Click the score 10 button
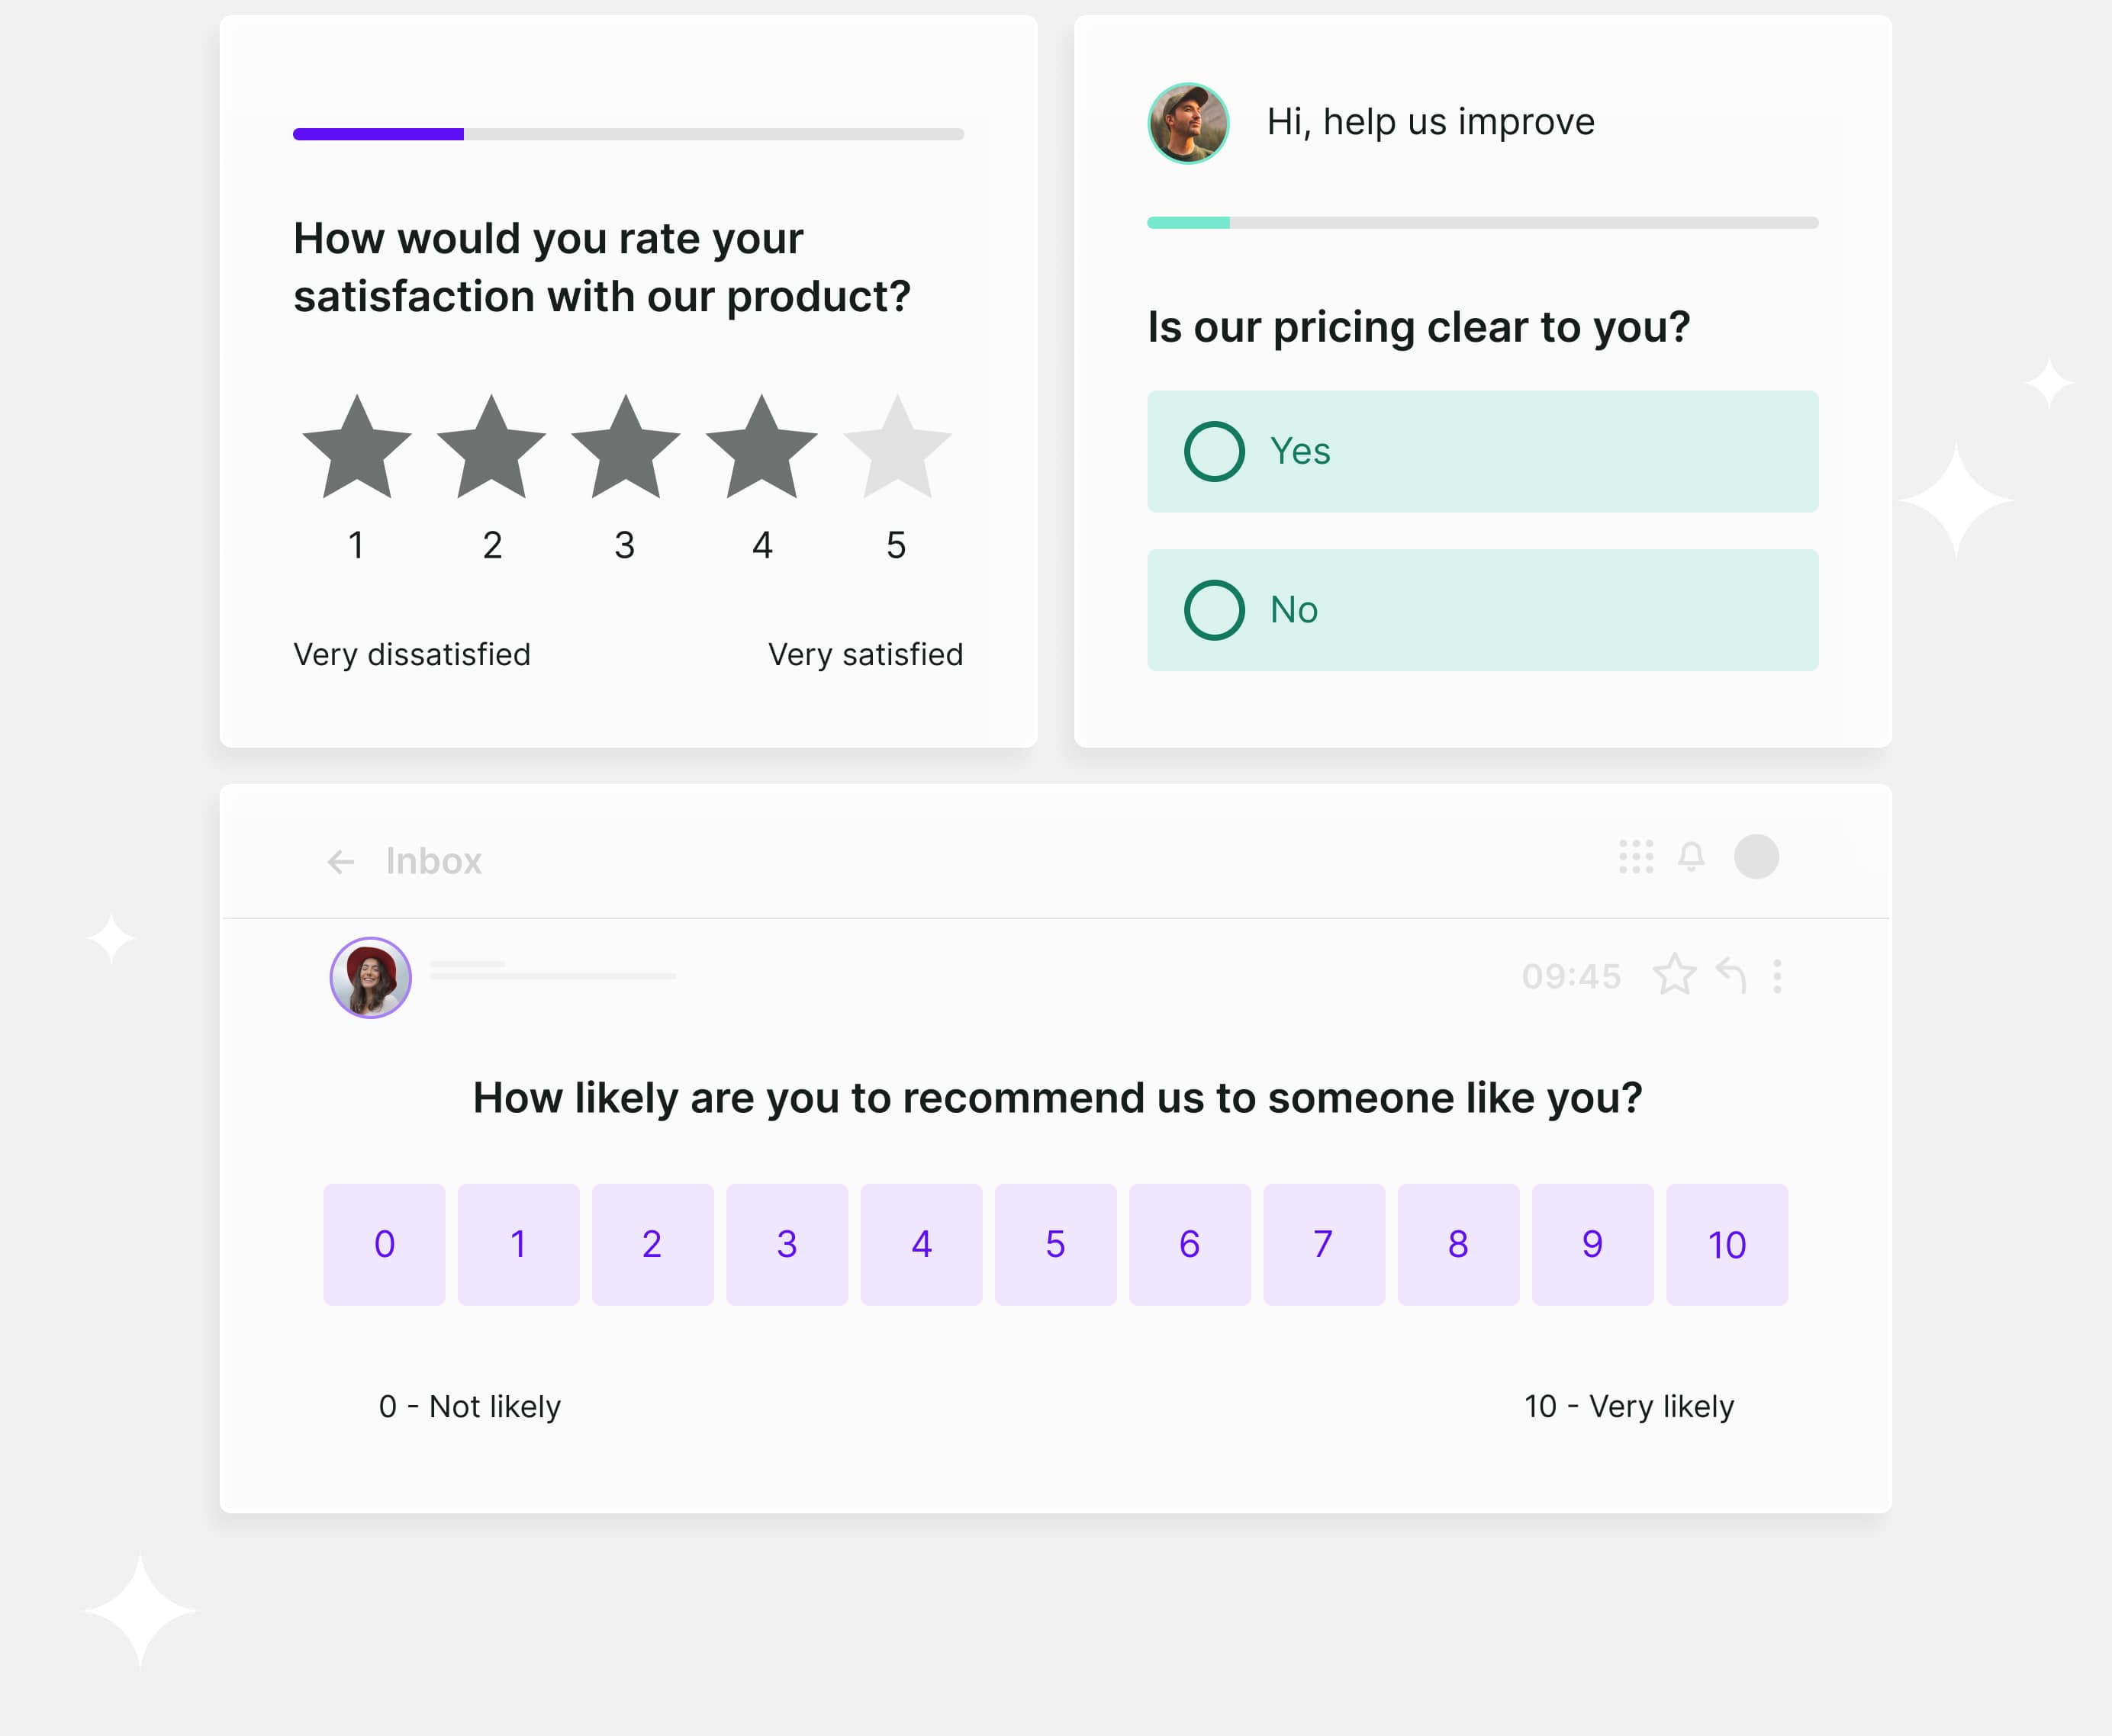2112x1736 pixels. click(x=1727, y=1244)
